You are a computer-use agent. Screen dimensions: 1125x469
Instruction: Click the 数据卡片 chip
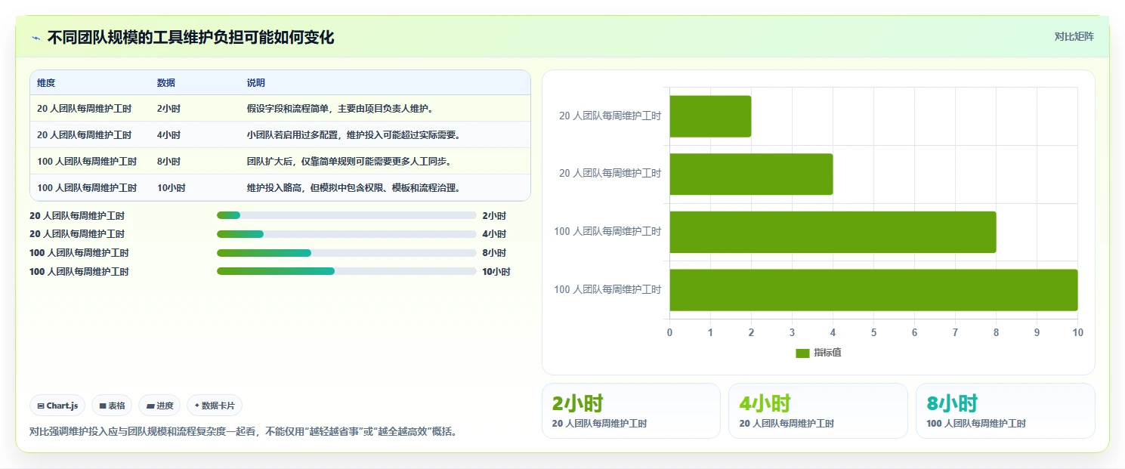(215, 406)
